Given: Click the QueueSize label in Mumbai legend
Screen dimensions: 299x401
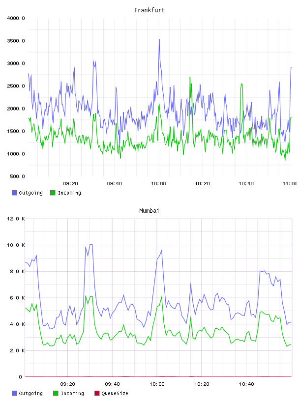Looking at the screenshot, I should coord(115,393).
